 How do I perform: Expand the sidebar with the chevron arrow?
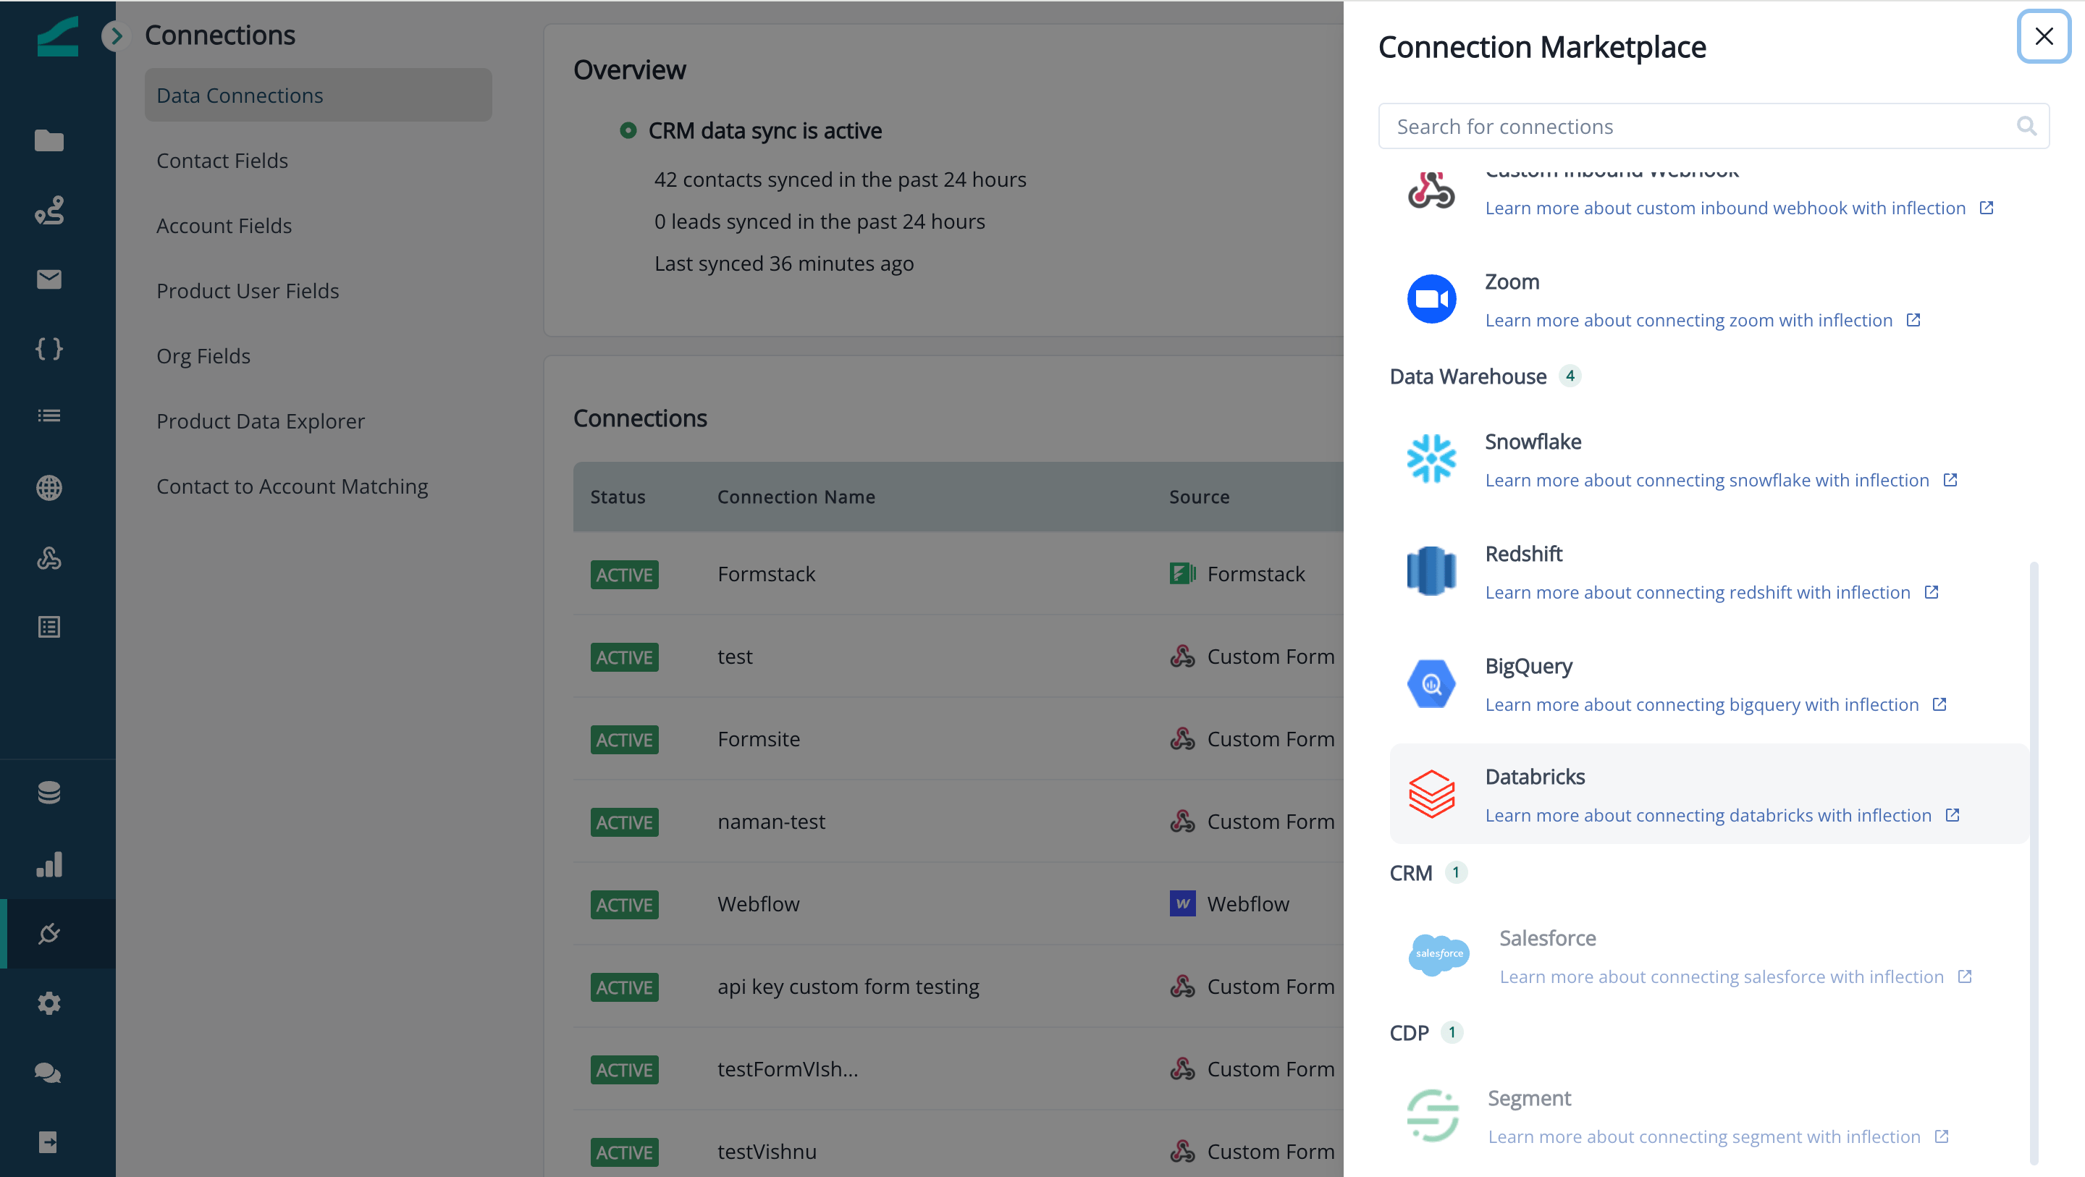[x=117, y=35]
